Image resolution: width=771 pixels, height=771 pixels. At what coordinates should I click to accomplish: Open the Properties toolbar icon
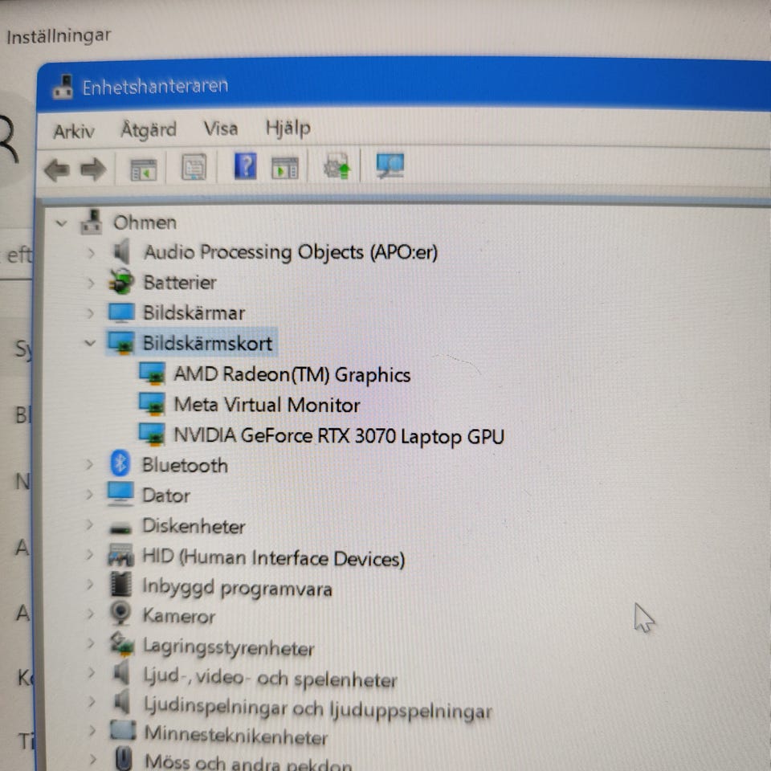[x=194, y=167]
